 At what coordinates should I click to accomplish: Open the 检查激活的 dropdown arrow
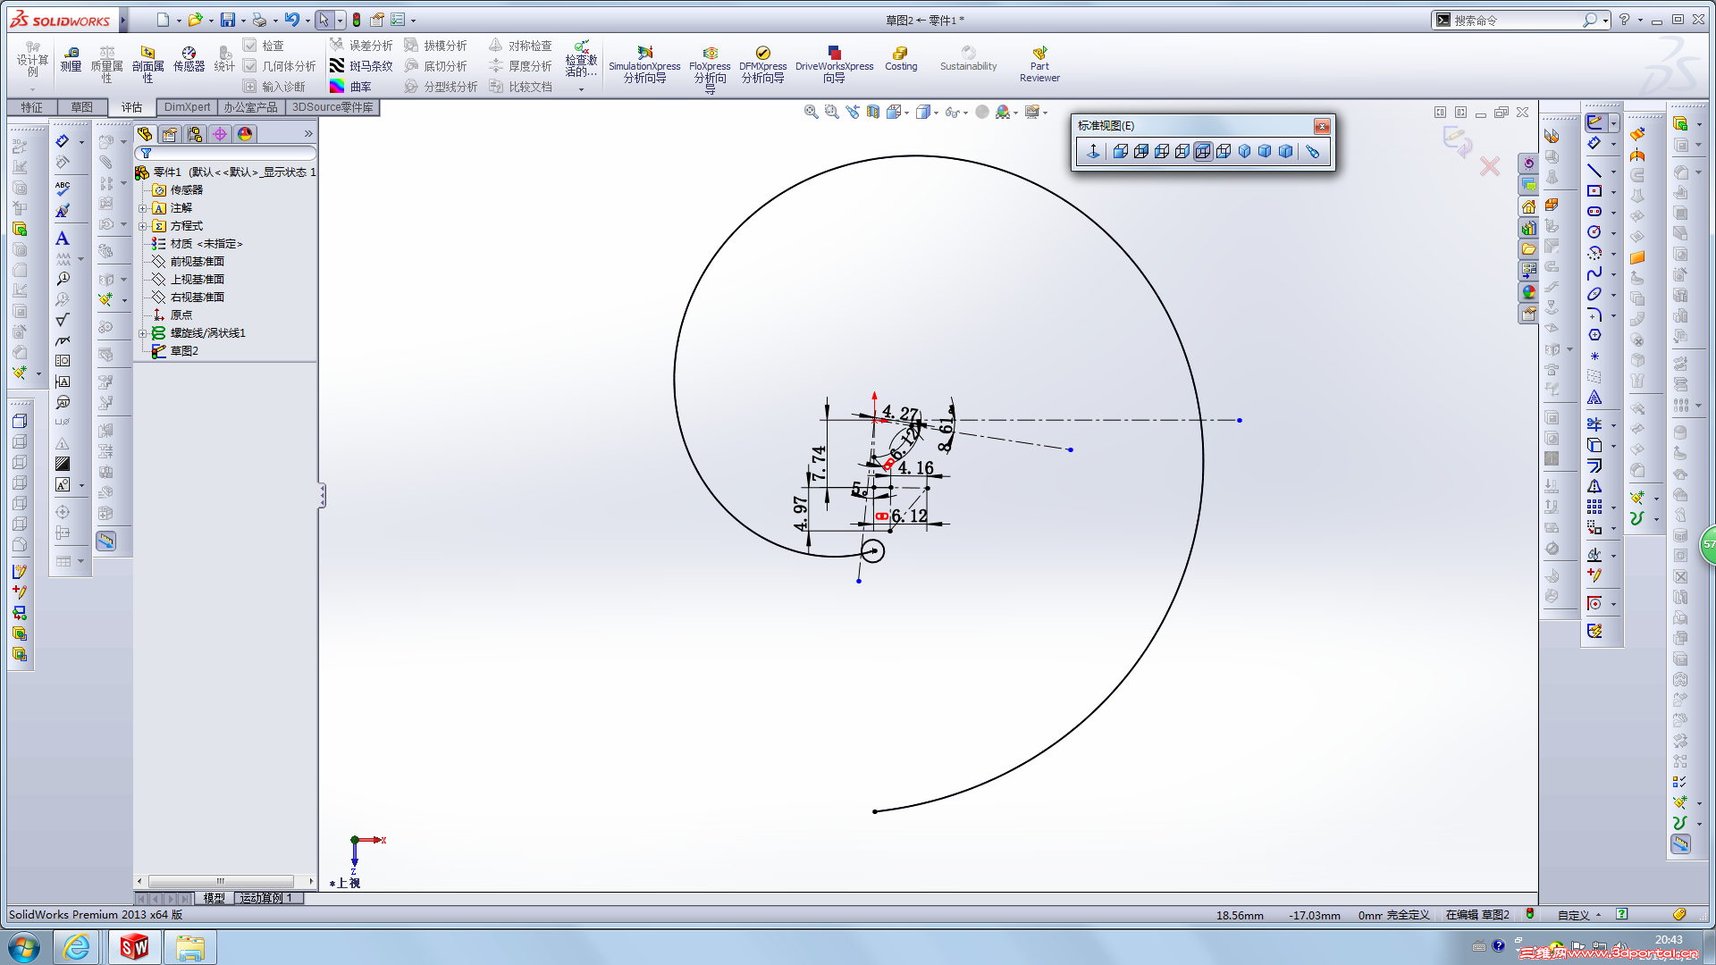click(x=581, y=89)
